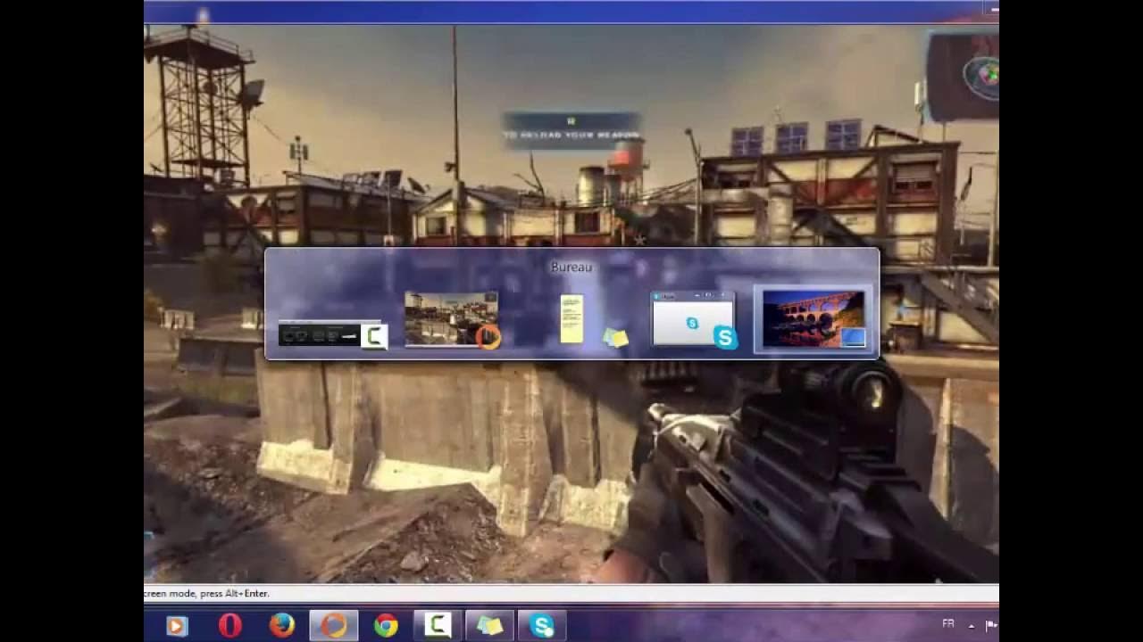Select the Sticky Notes app icon in switcher
Viewport: 1143px width, 642px height.
tap(615, 337)
